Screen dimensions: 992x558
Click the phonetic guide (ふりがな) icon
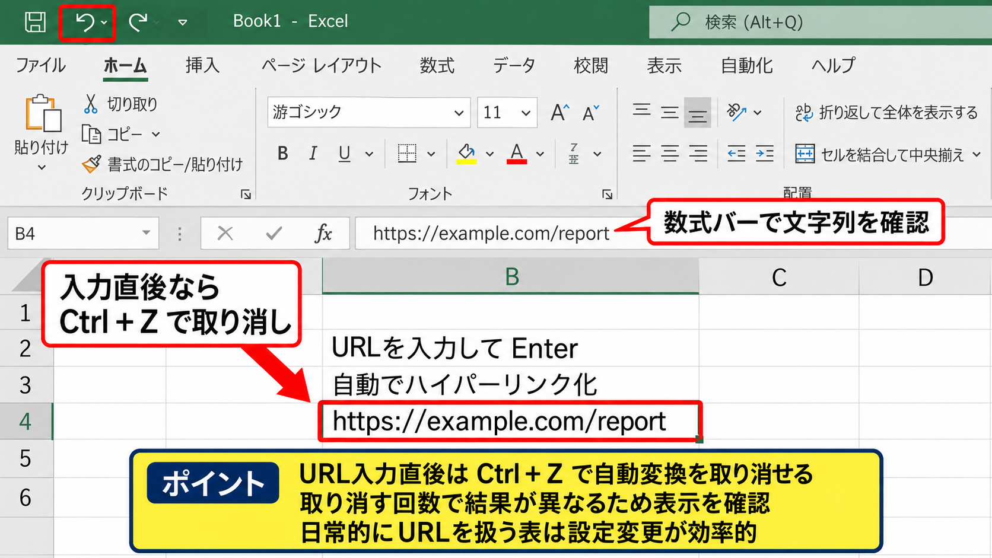tap(574, 154)
